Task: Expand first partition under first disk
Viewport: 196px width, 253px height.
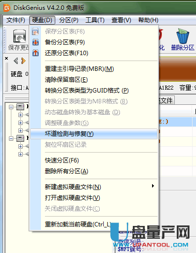Action: tap(20, 115)
